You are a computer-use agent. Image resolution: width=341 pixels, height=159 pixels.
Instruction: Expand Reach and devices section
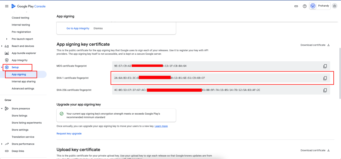(2, 46)
